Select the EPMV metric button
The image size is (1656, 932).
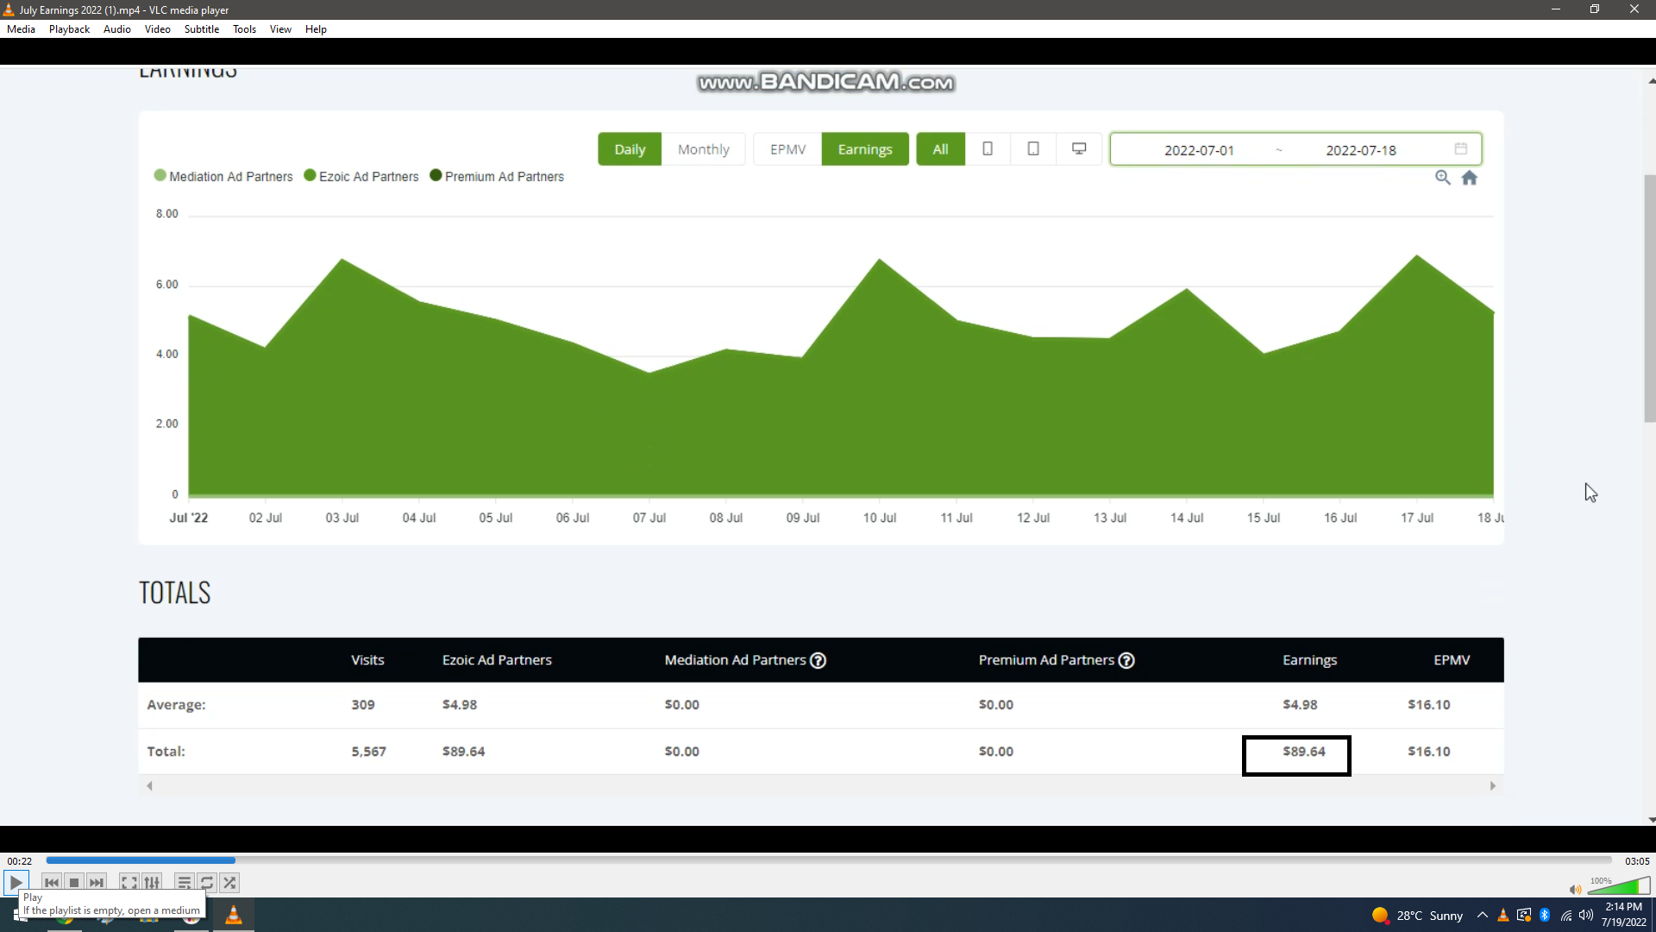coord(787,149)
